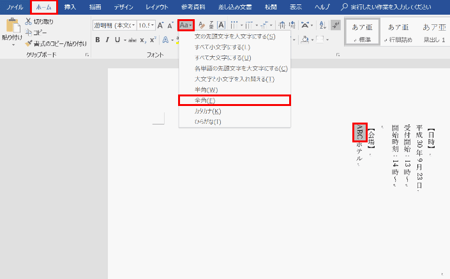This screenshot has height=279, width=450.
Task: Click the strikethrough abc icon
Action: click(132, 40)
